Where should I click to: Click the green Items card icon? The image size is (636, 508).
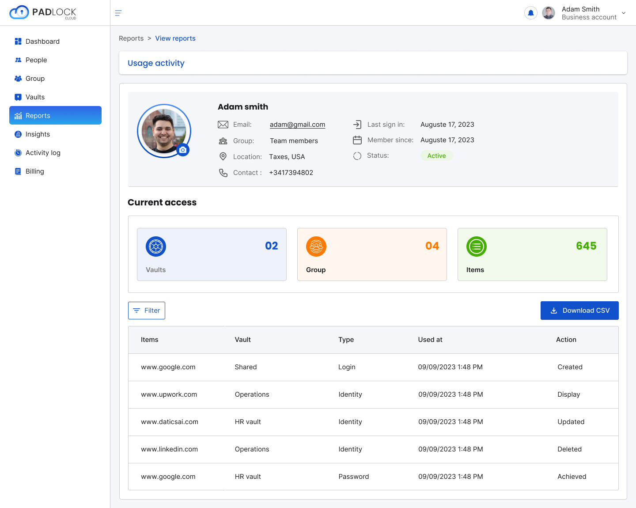point(477,246)
